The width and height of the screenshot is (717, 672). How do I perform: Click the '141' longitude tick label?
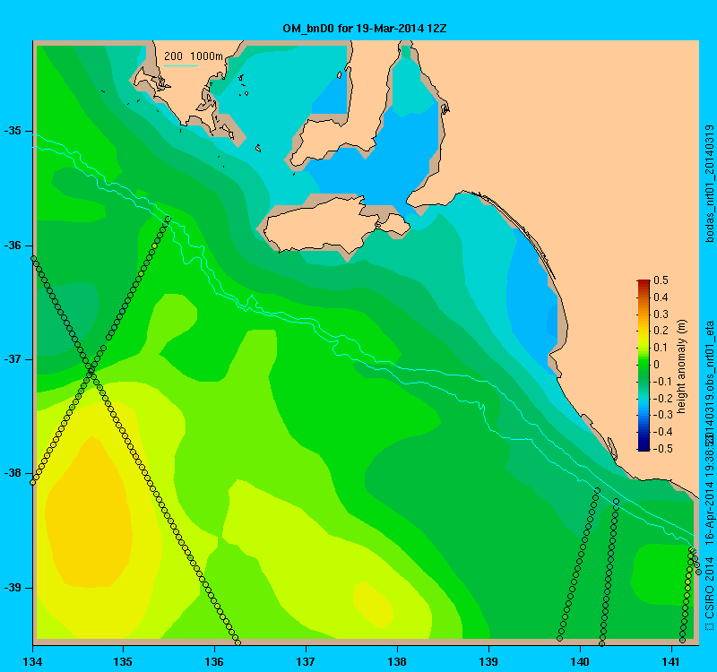[671, 661]
